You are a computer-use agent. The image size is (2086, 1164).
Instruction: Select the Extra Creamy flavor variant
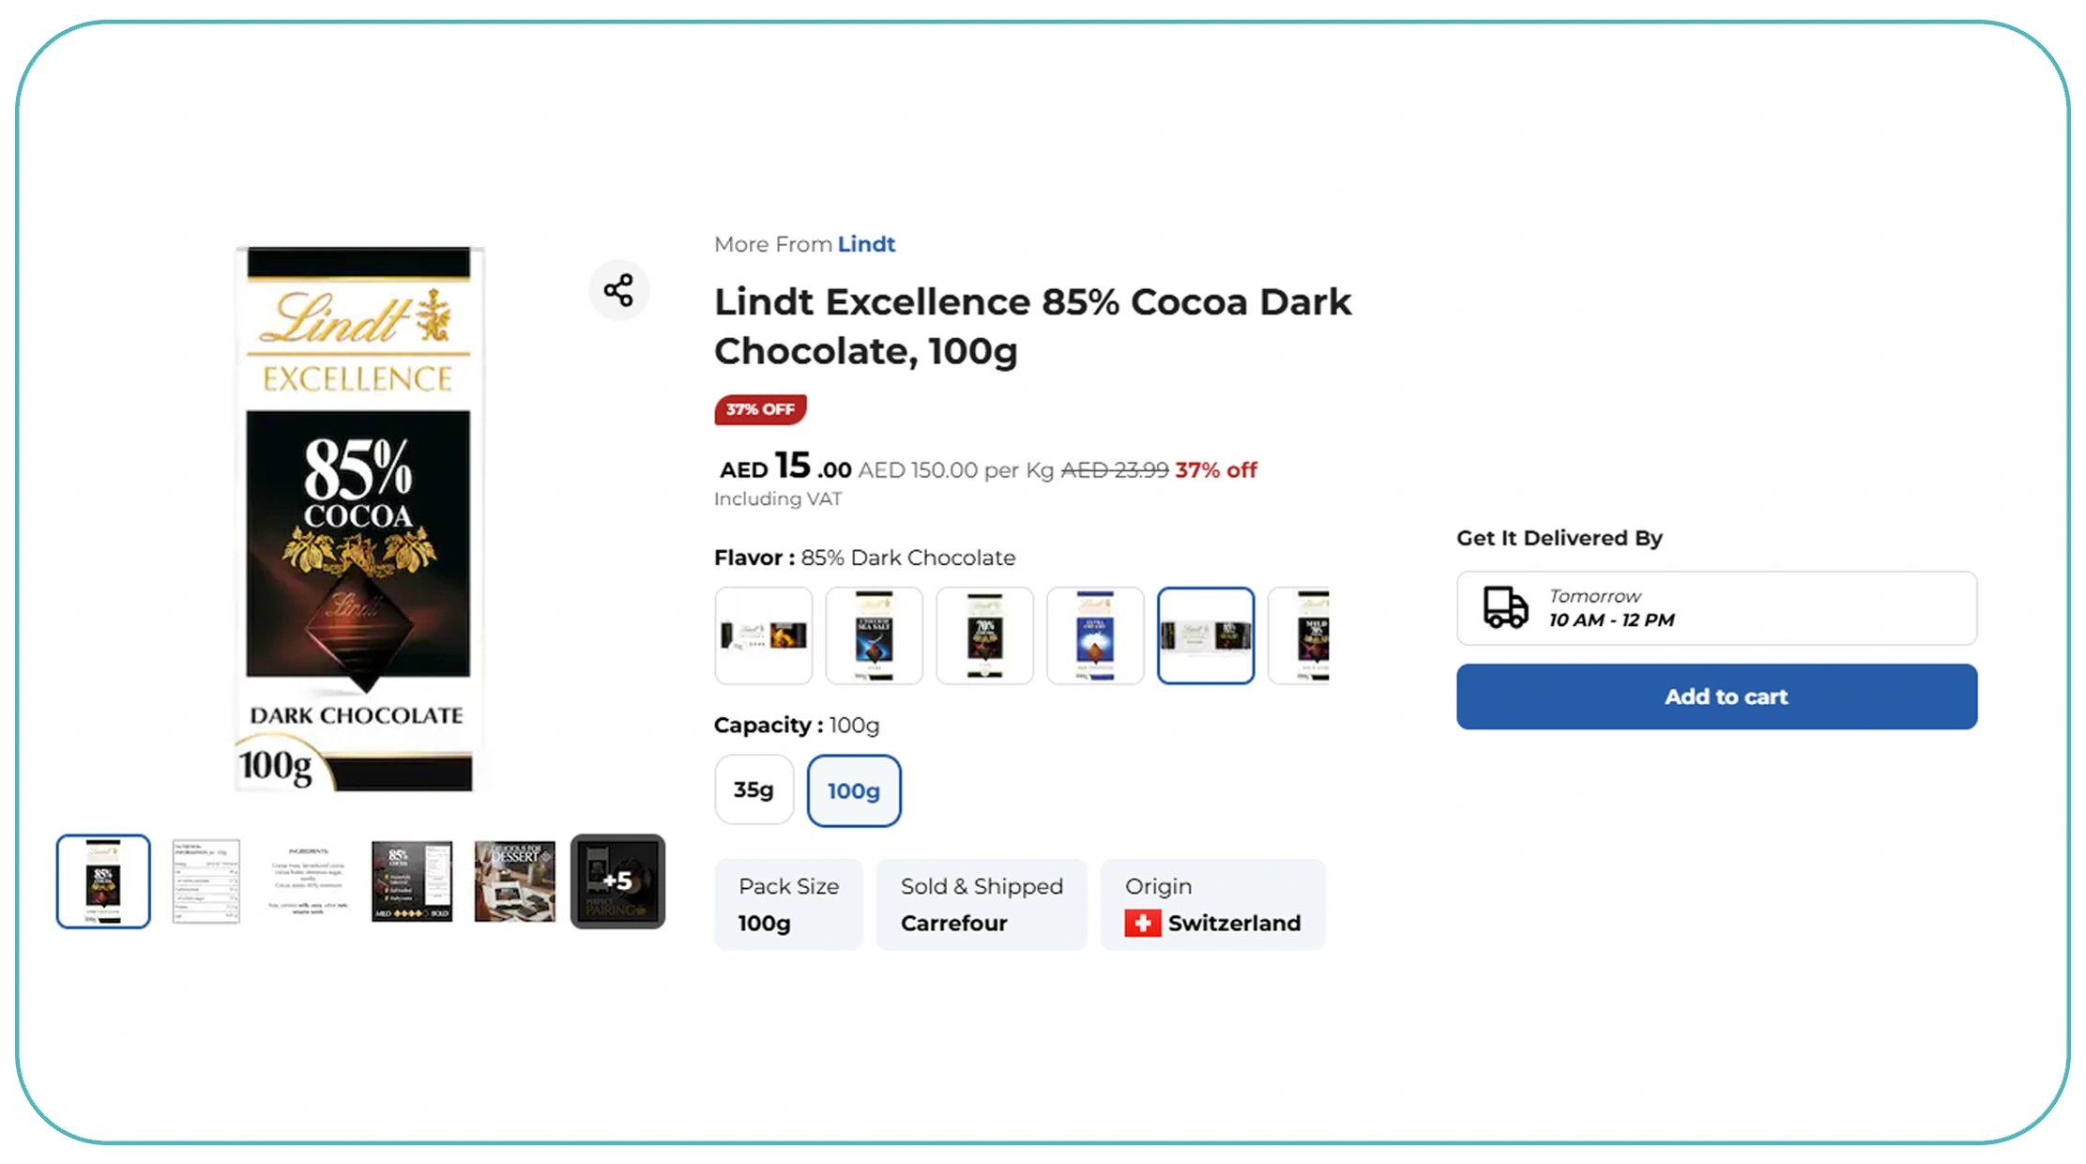tap(1095, 636)
